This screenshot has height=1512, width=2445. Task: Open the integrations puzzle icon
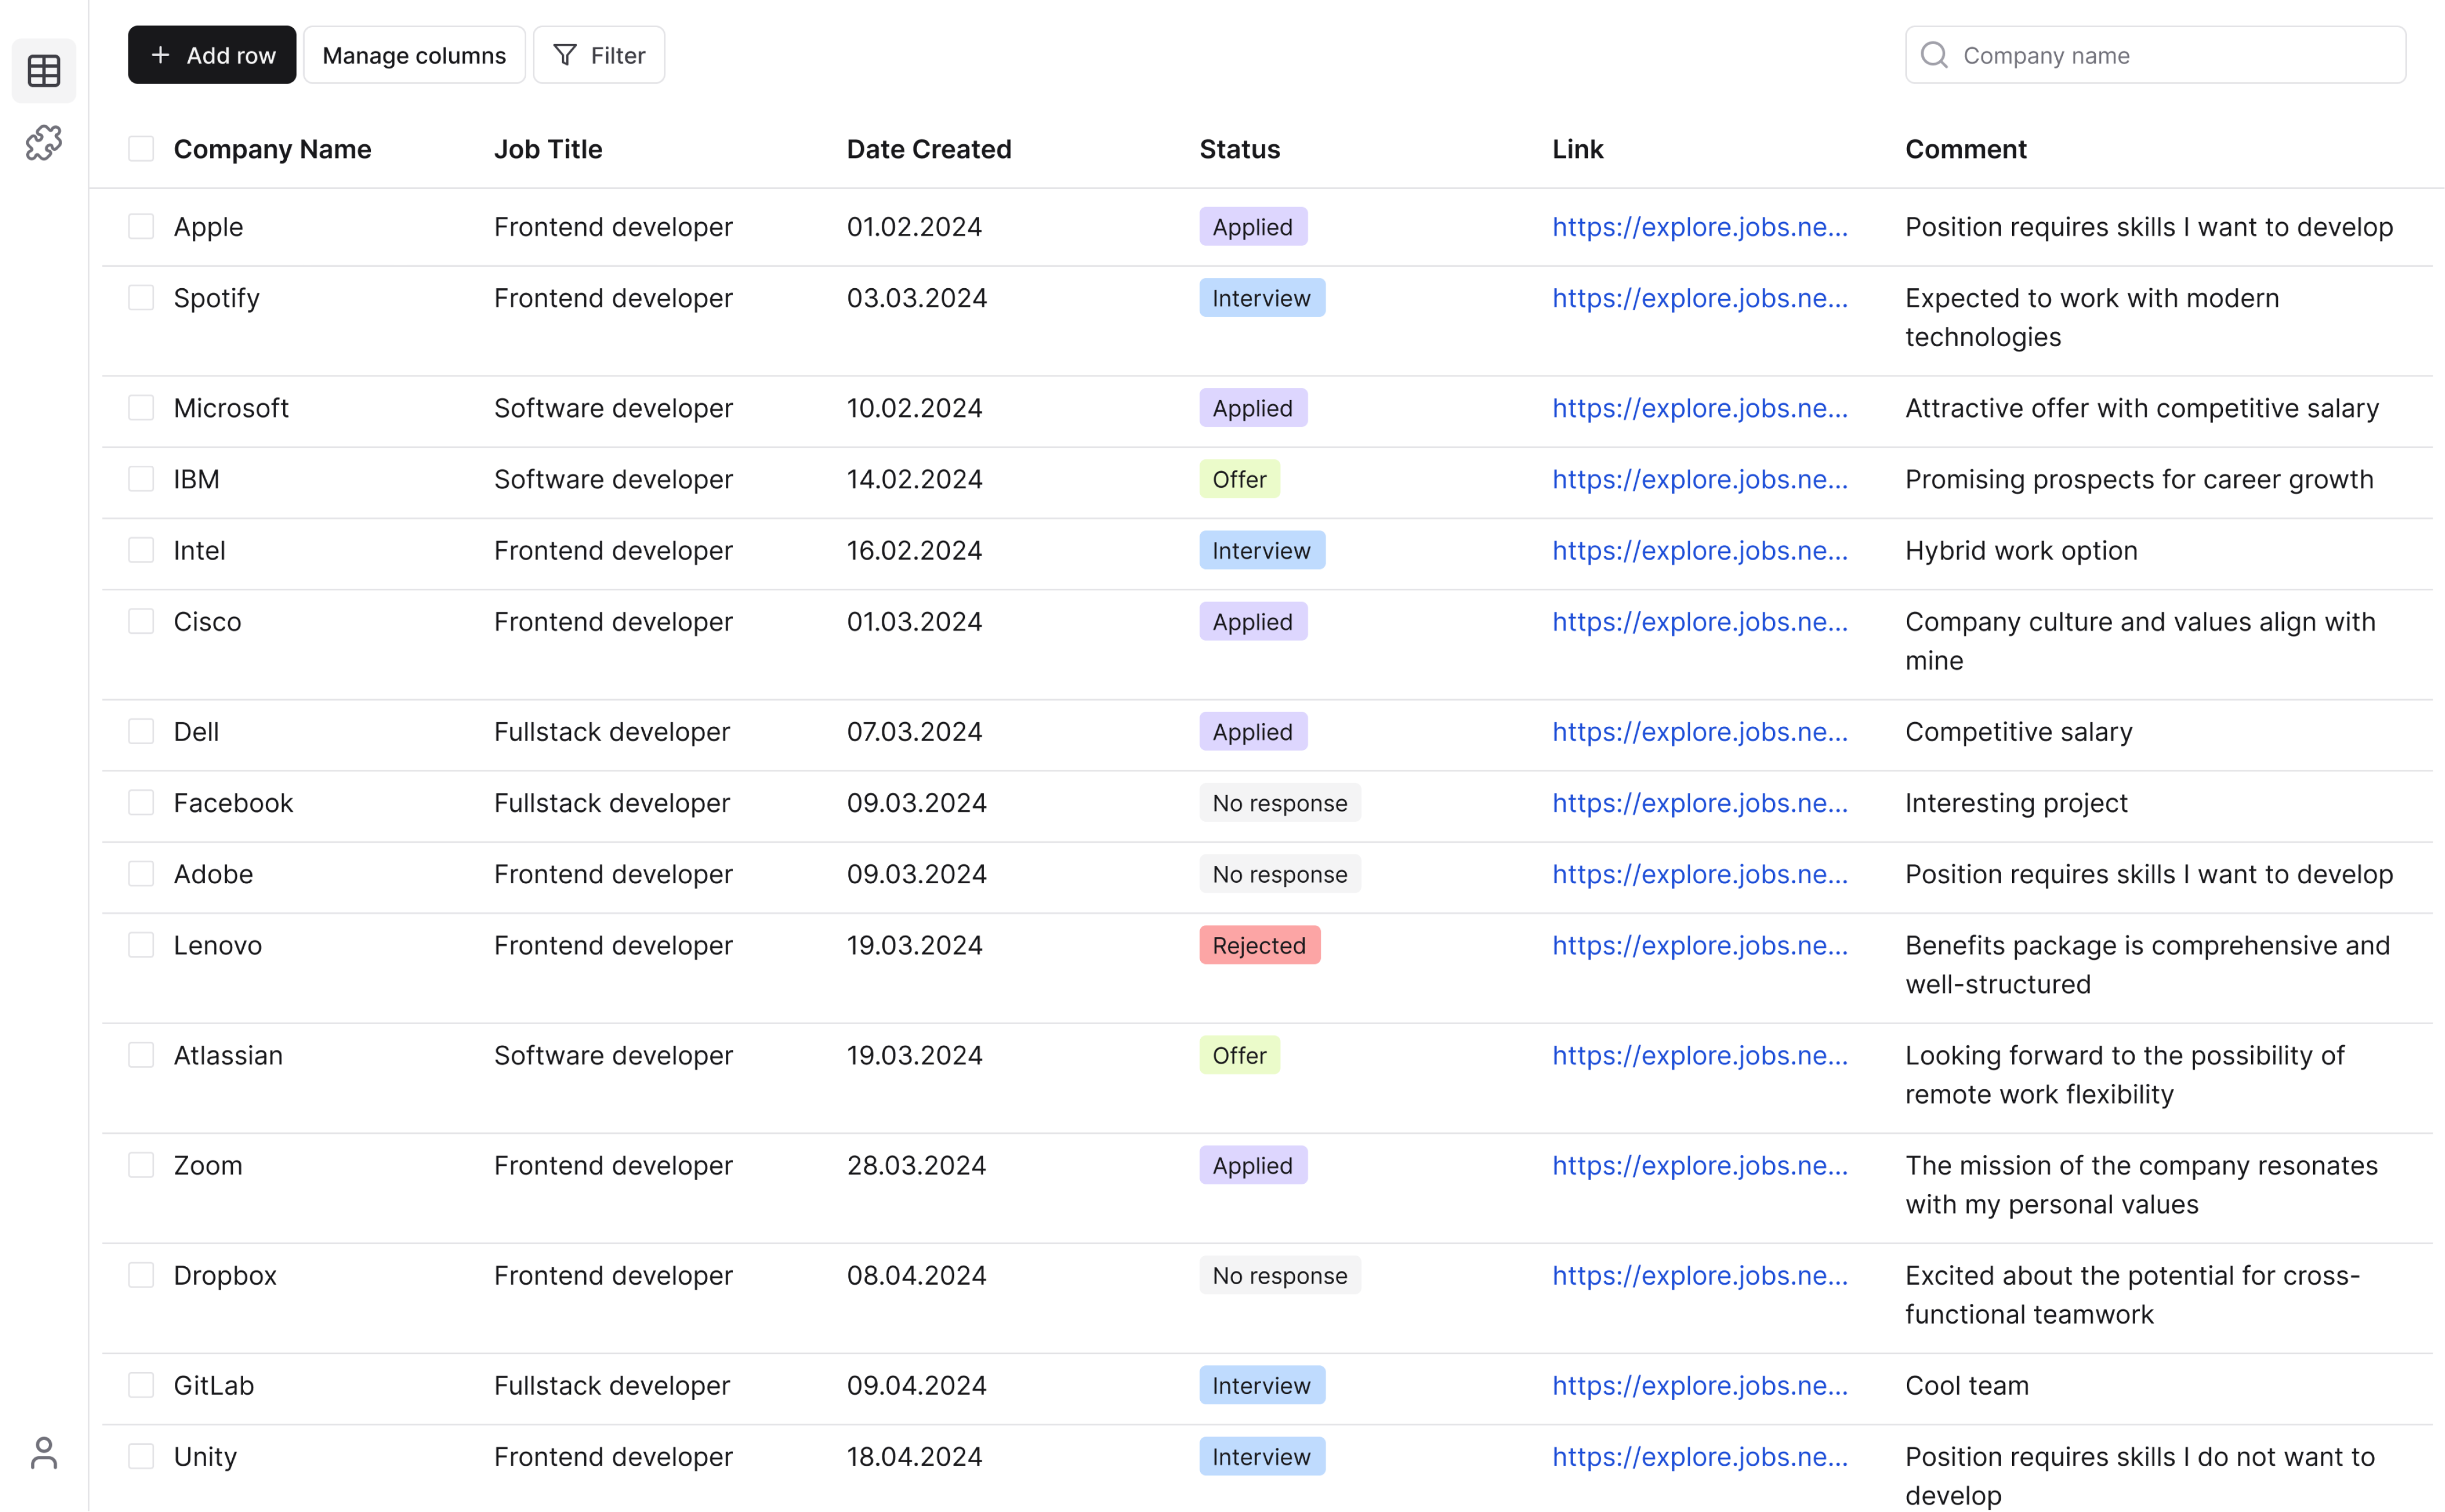(44, 143)
